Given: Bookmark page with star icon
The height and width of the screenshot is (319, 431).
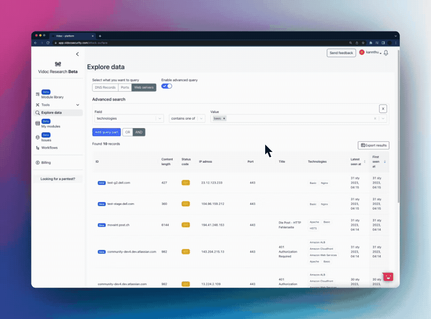Looking at the screenshot, I should pos(363,43).
